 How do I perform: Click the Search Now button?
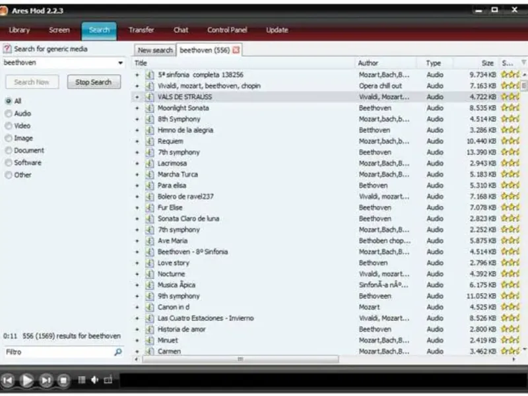(32, 82)
